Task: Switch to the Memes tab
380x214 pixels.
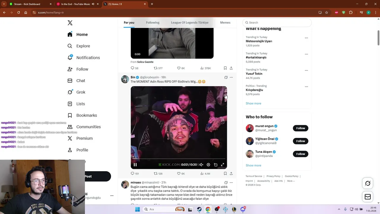Action: point(225,23)
